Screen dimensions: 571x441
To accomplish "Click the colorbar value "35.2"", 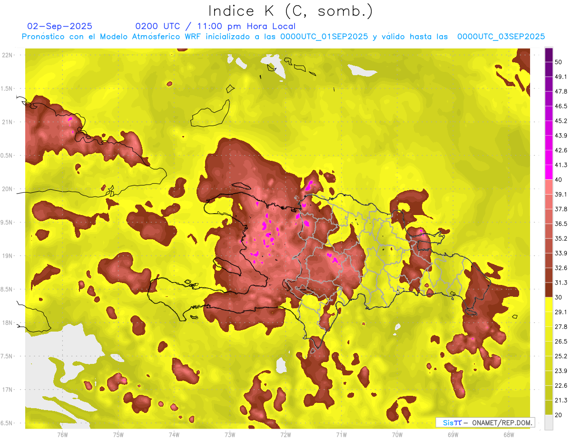I will click(561, 238).
